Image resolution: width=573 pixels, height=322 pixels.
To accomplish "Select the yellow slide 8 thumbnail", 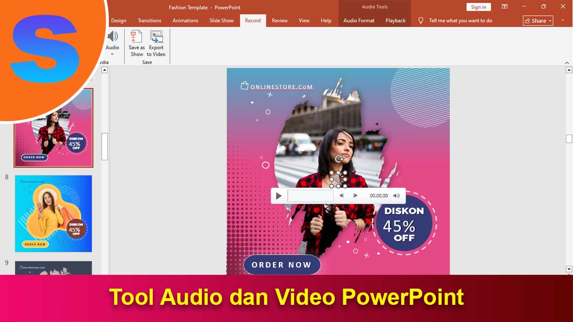I will pyautogui.click(x=53, y=214).
